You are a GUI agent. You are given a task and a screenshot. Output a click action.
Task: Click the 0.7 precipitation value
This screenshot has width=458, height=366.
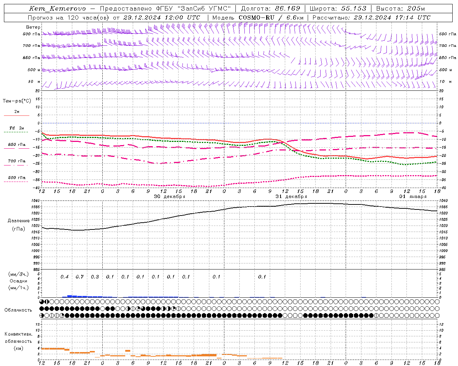(x=79, y=277)
